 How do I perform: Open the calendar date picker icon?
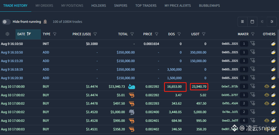tap(252, 22)
